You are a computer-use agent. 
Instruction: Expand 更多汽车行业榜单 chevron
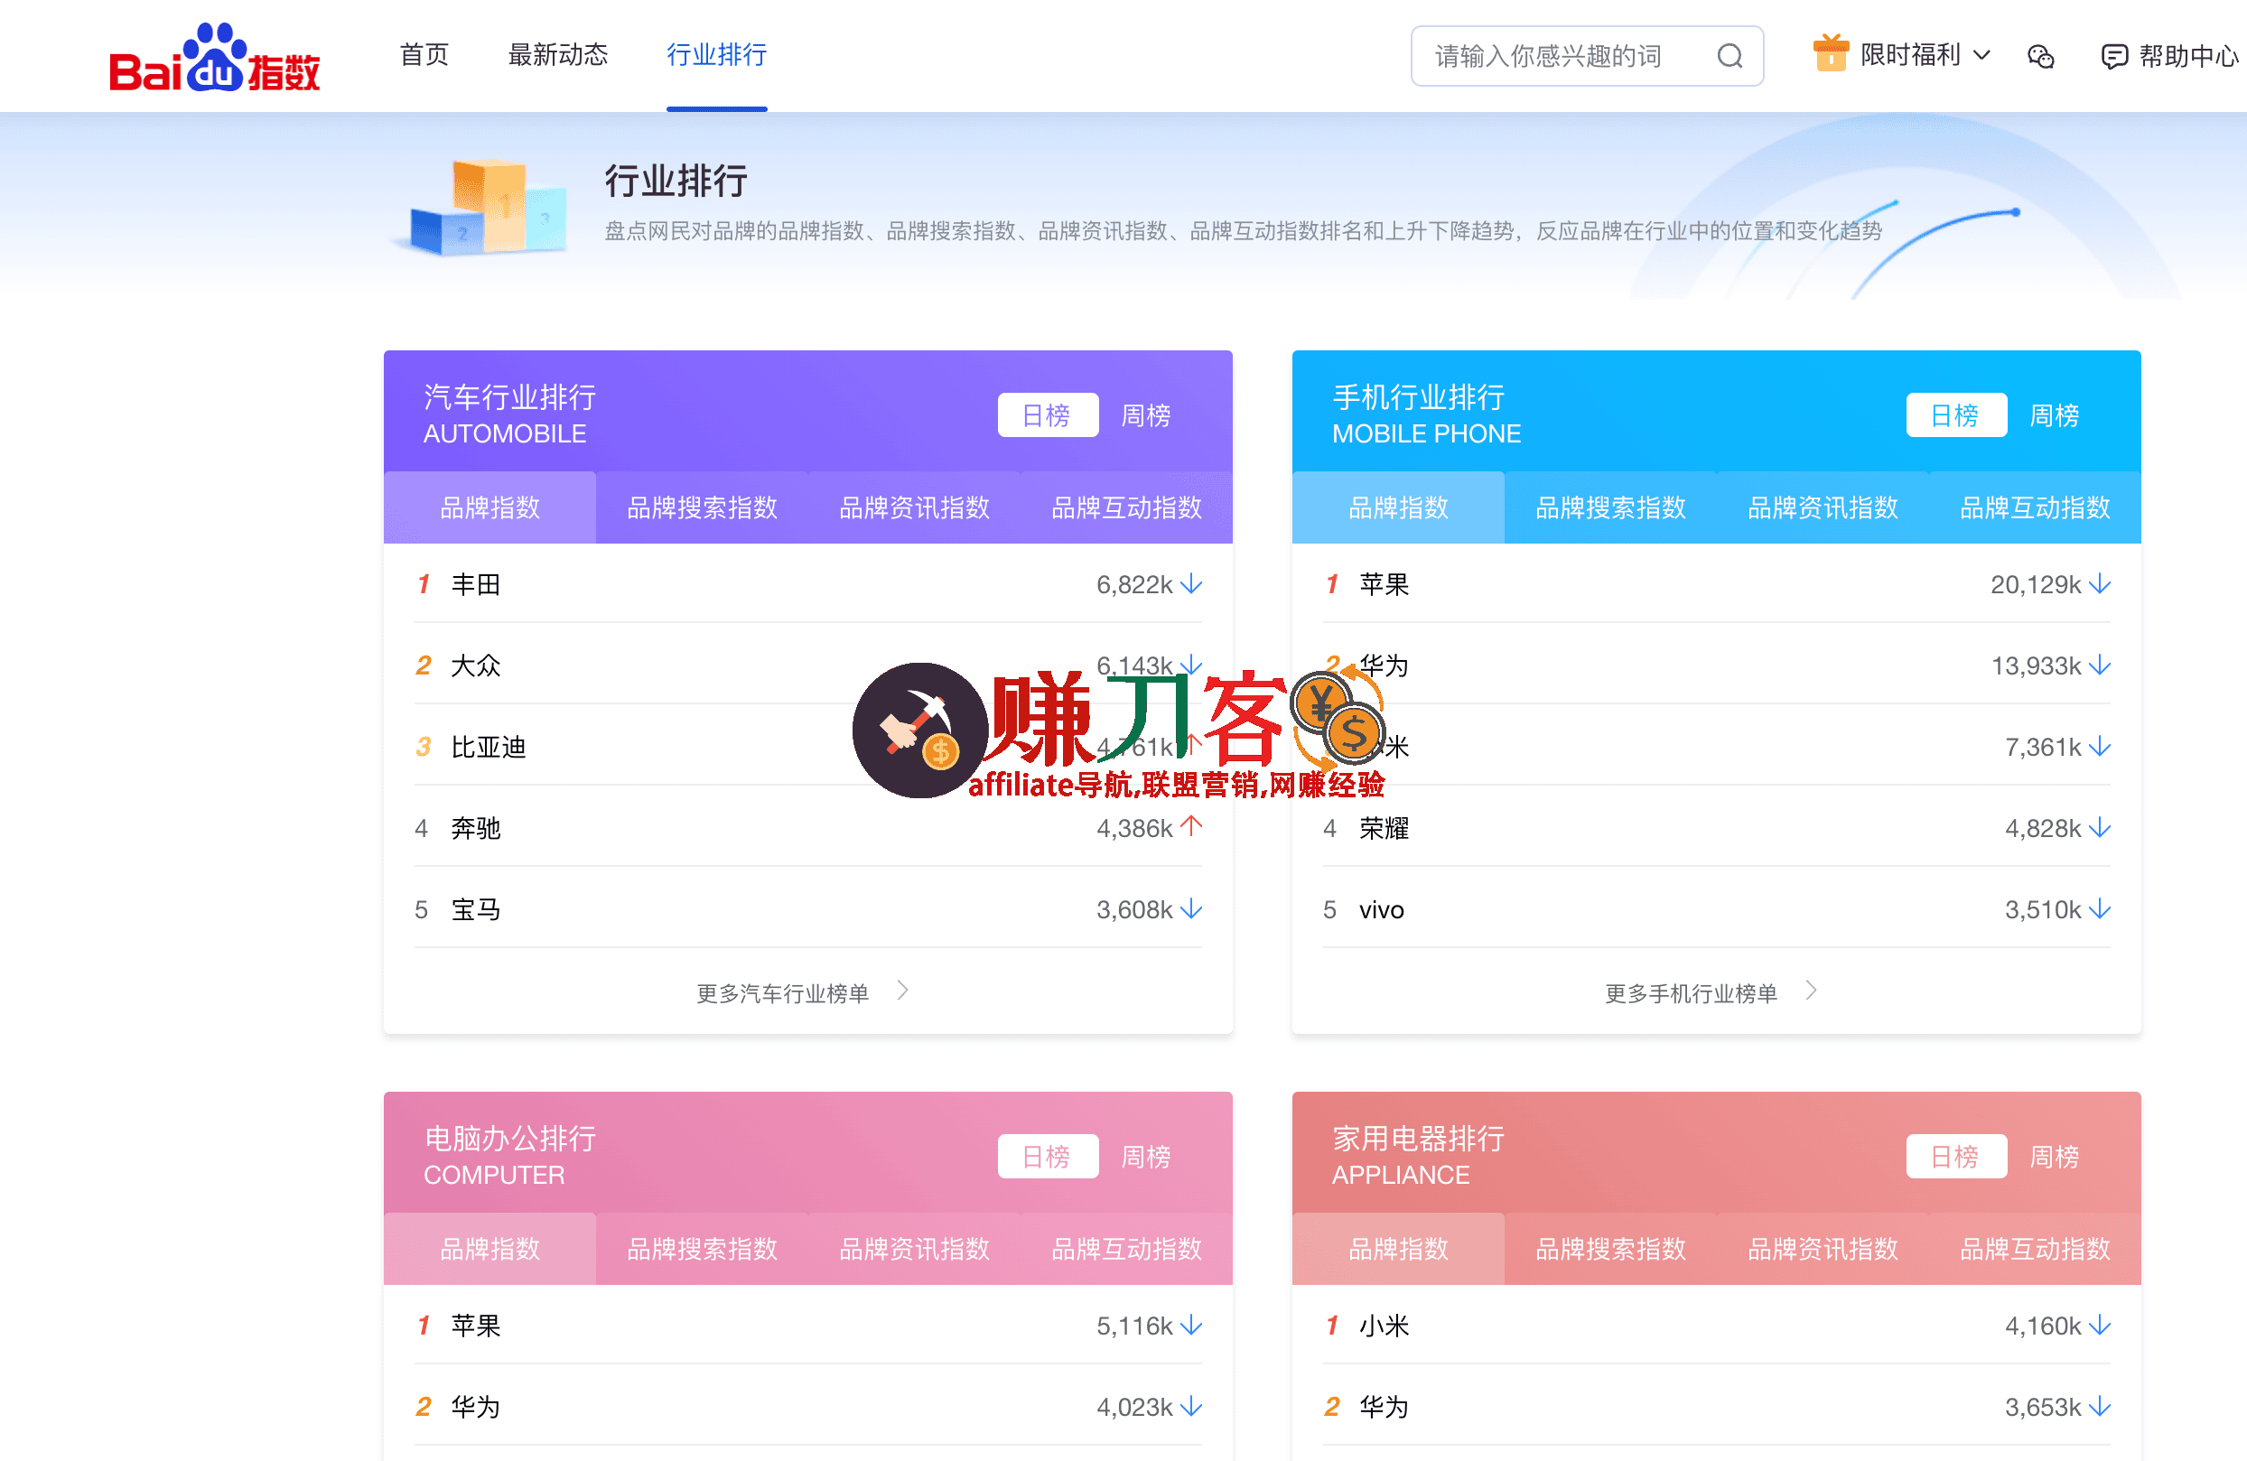pos(902,991)
